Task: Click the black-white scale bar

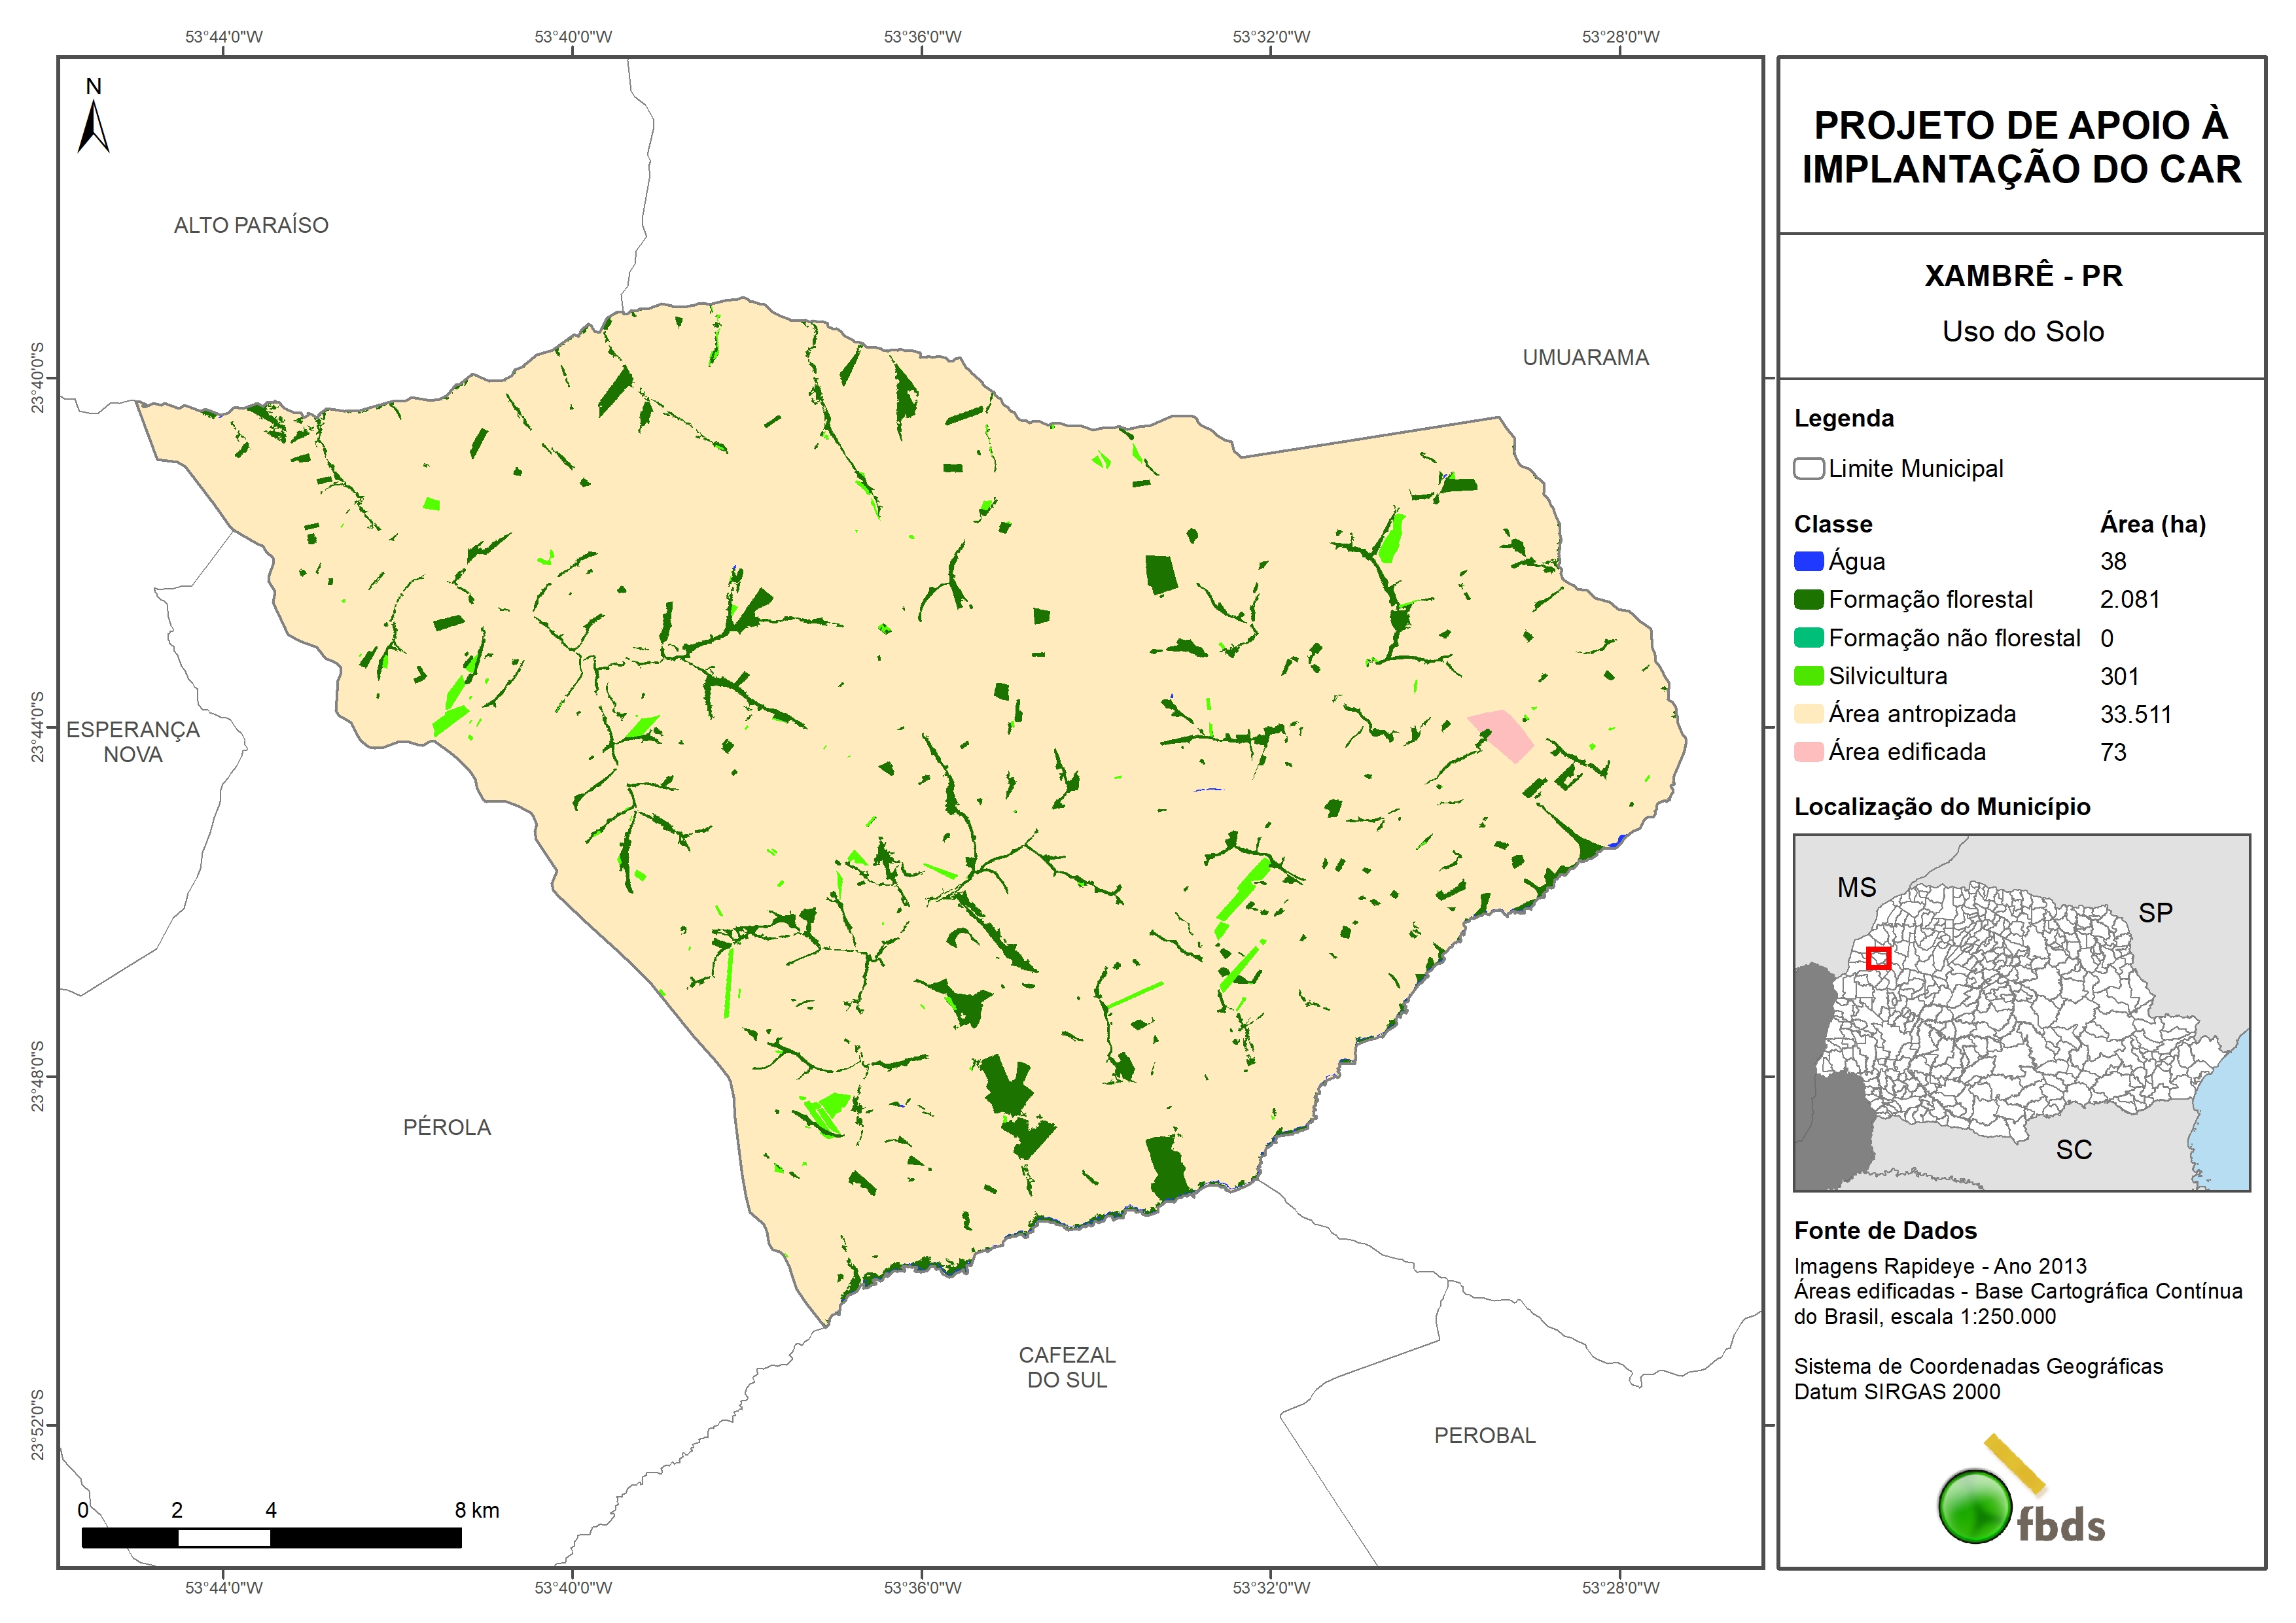Action: [271, 1537]
